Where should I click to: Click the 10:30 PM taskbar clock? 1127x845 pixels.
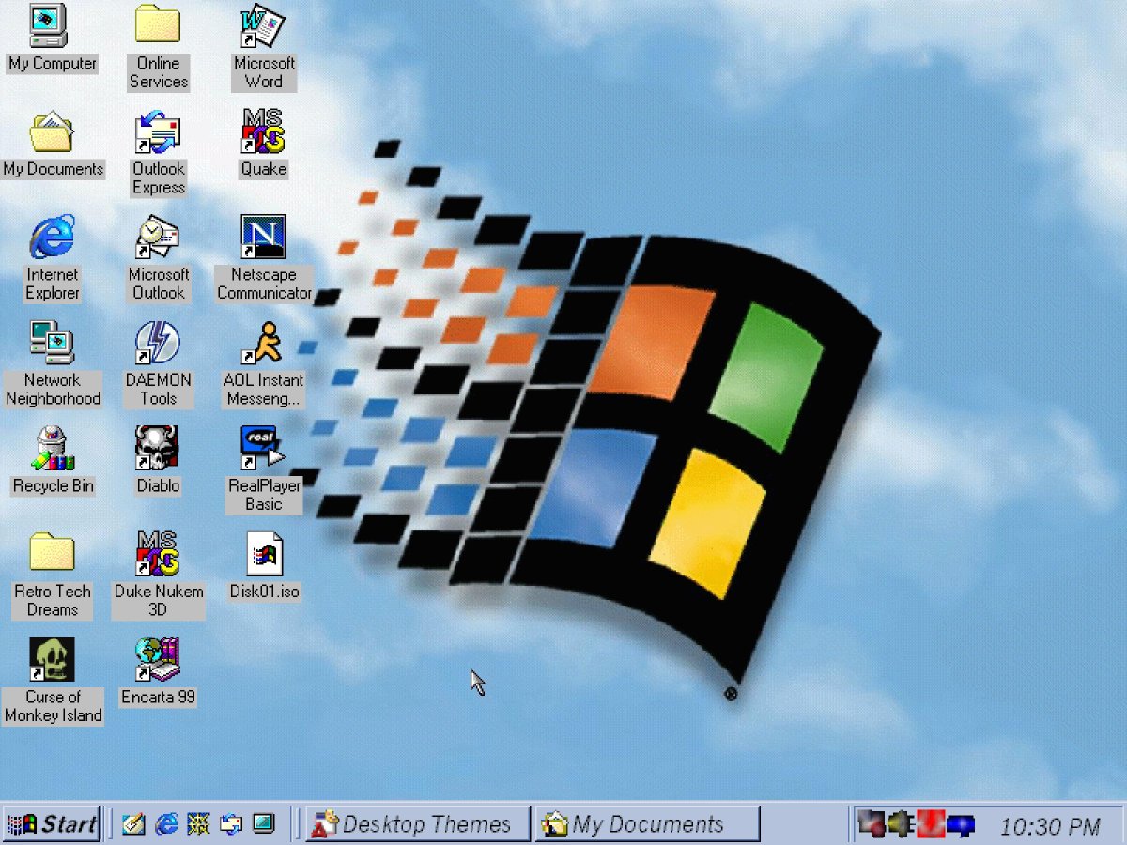1050,826
